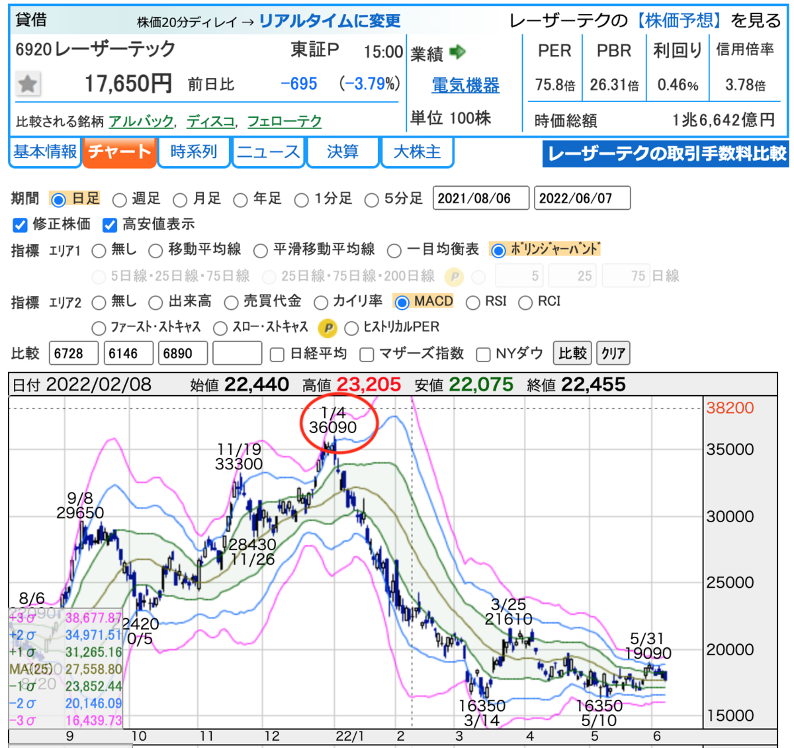Screen dimensions: 794x748
Task: Click the P premium icon near ヒストリカルPER
Action: pos(328,328)
